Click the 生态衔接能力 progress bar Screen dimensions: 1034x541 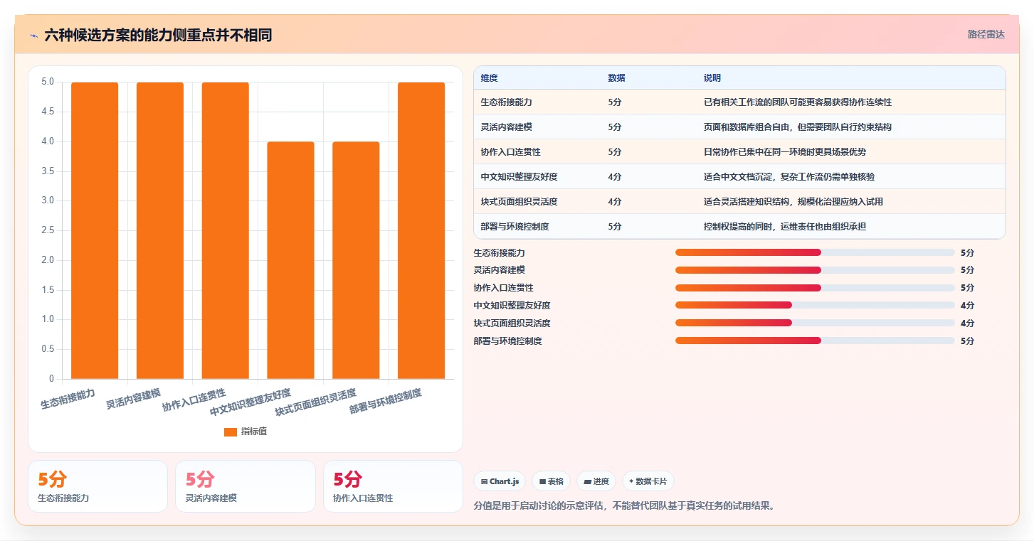[x=815, y=252]
